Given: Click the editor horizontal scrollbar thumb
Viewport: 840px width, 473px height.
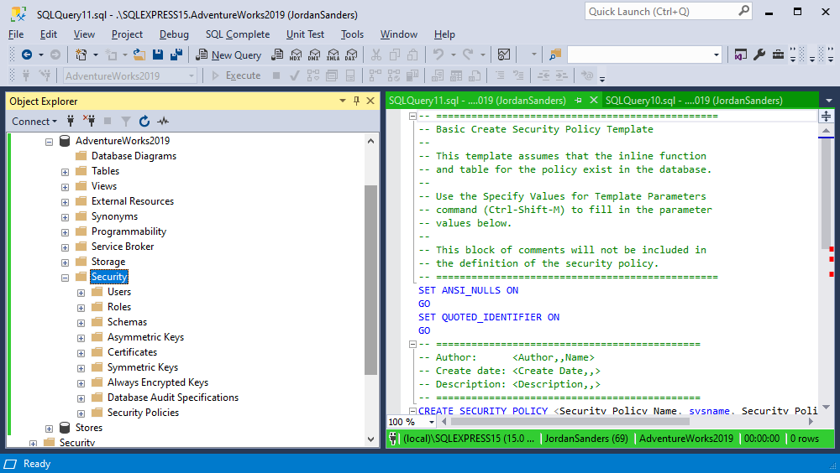Looking at the screenshot, I should pyautogui.click(x=570, y=422).
